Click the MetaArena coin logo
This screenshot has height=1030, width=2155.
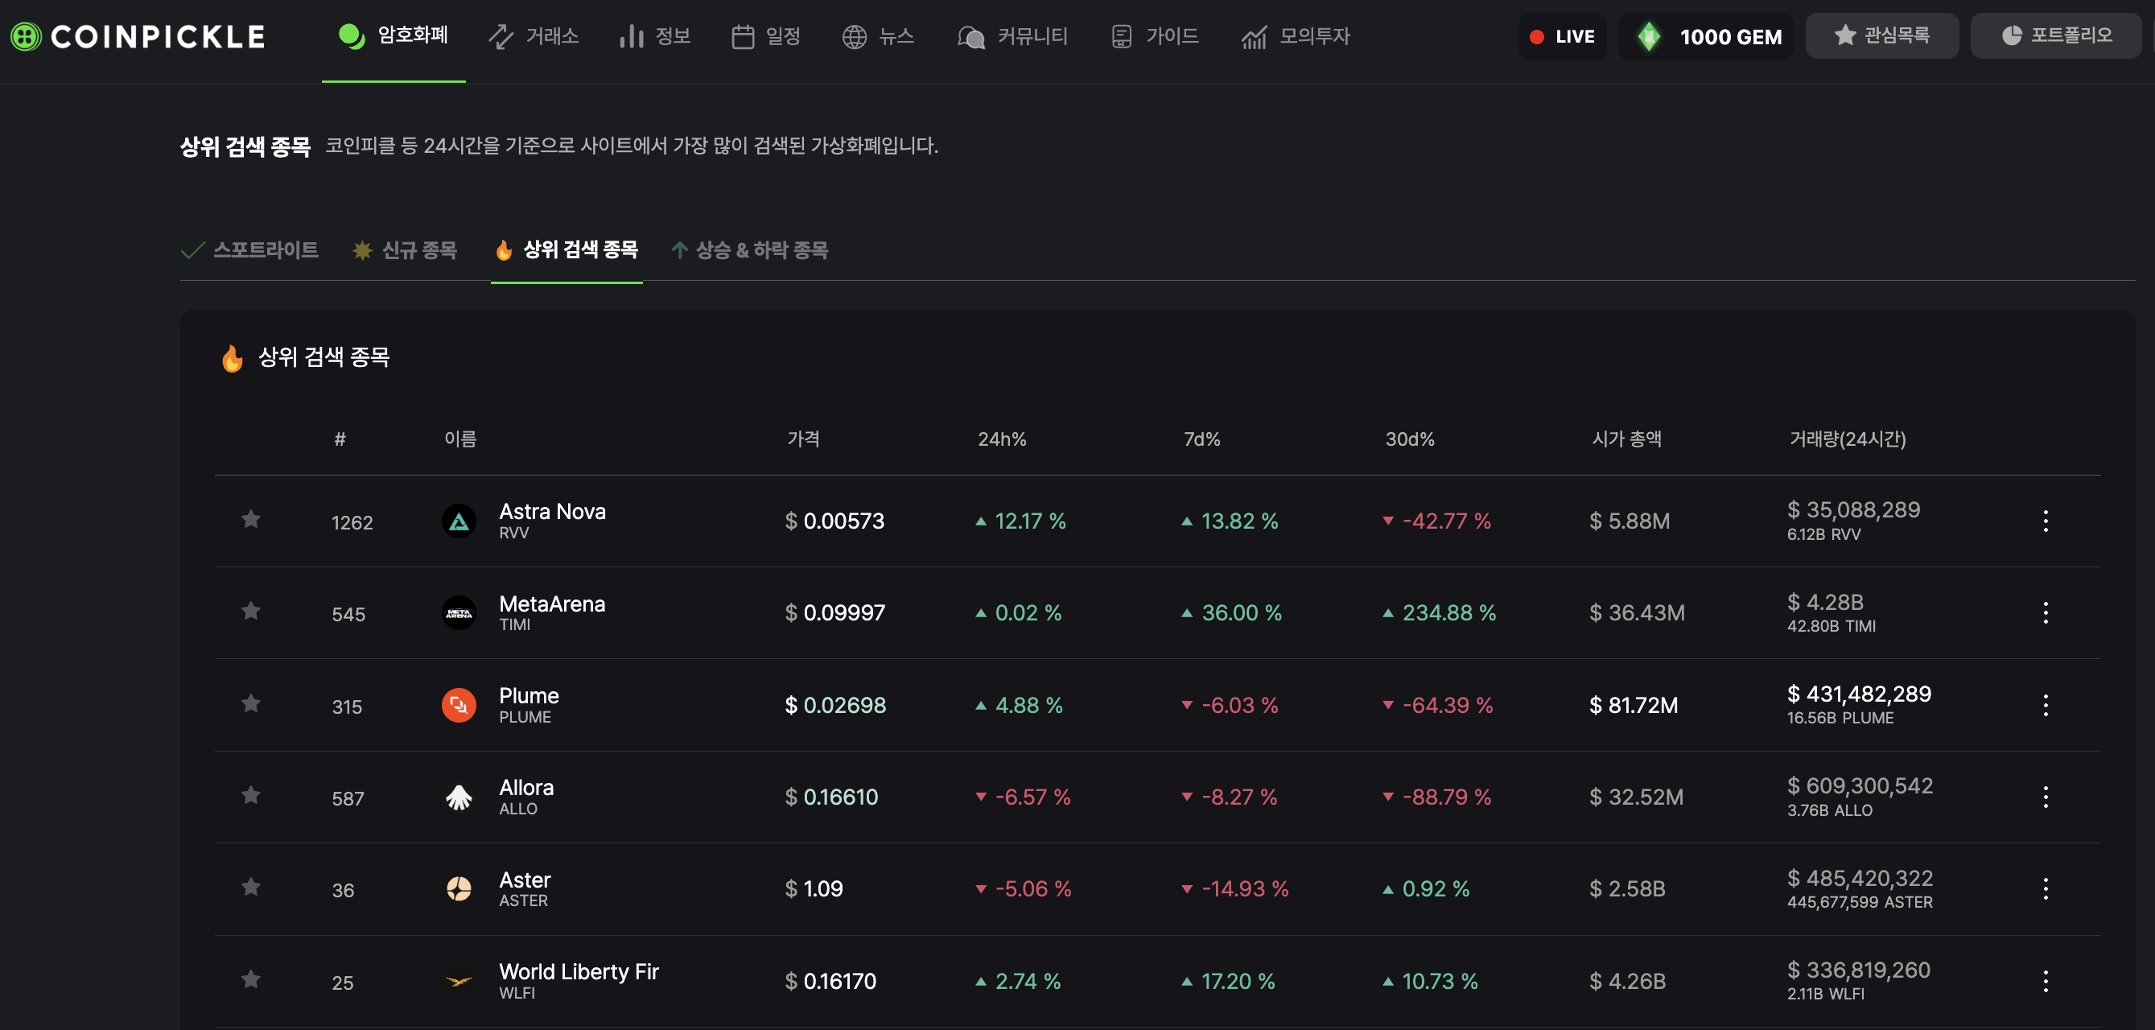459,613
